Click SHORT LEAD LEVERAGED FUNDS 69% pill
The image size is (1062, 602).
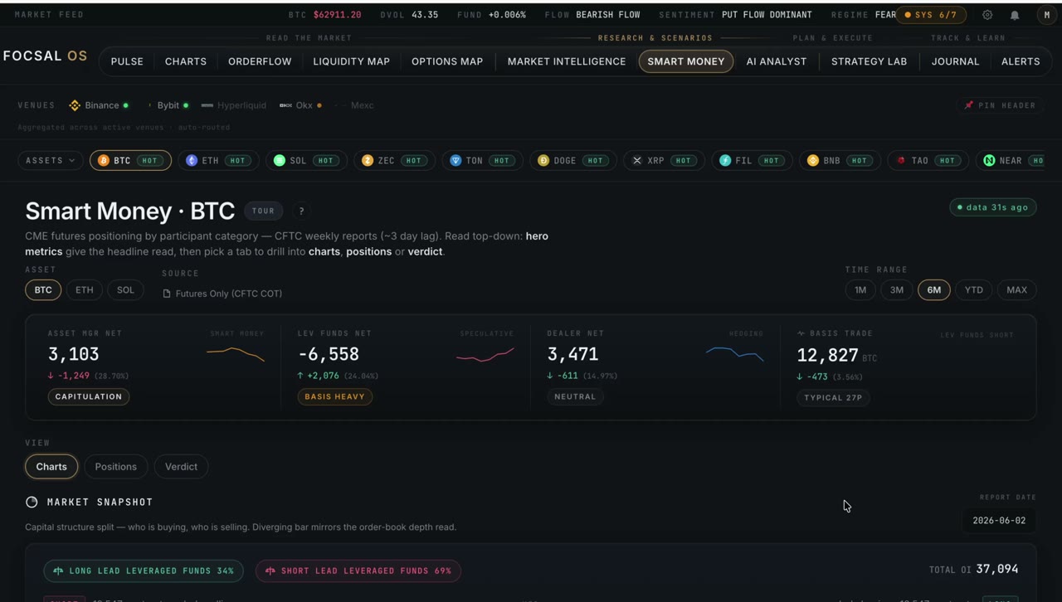(x=358, y=570)
